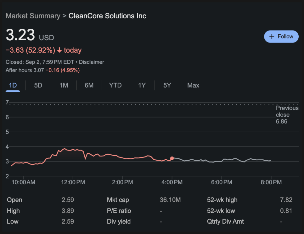
Task: Click the Low label in stats table
Action: tap(13, 221)
